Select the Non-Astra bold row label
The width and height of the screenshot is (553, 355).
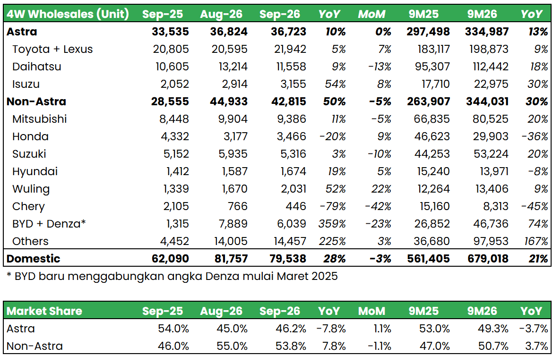pos(36,101)
